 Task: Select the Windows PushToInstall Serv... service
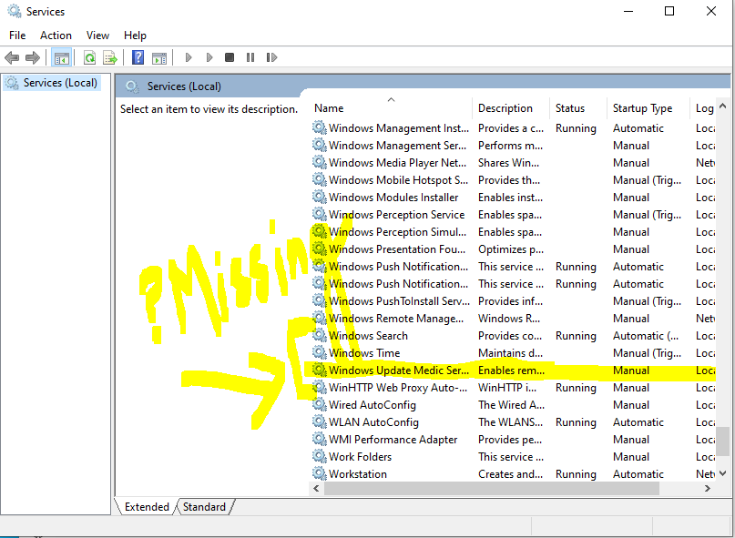click(x=399, y=301)
